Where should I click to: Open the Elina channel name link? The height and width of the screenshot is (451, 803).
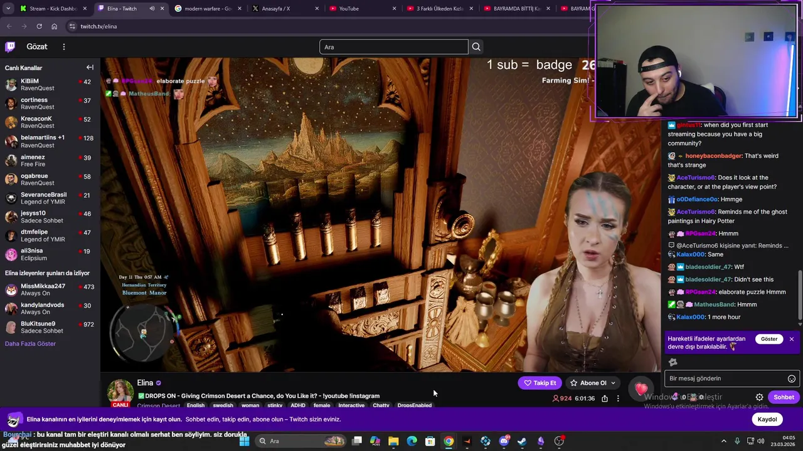[x=145, y=383]
